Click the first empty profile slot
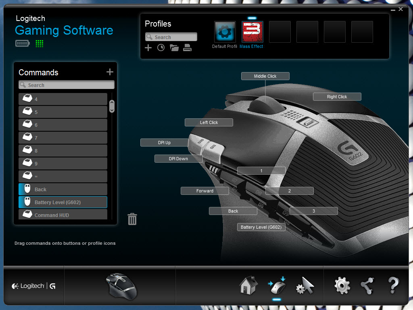This screenshot has height=310, width=413. (x=280, y=32)
